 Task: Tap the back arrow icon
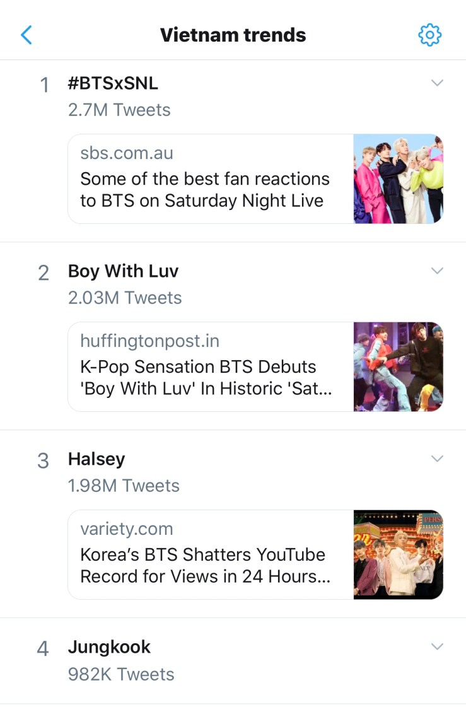tap(26, 35)
